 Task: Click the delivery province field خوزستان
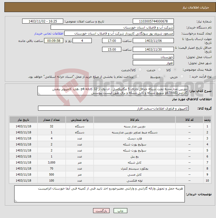(153, 57)
